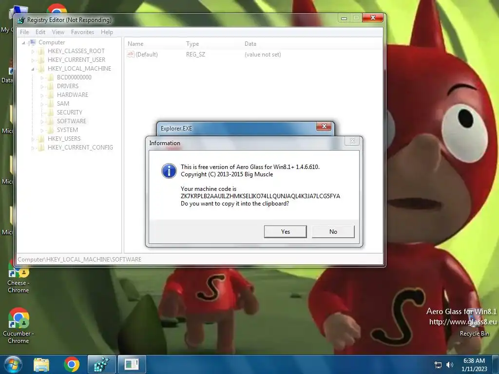Click the network tray icon
Image resolution: width=499 pixels, height=374 pixels.
[438, 365]
